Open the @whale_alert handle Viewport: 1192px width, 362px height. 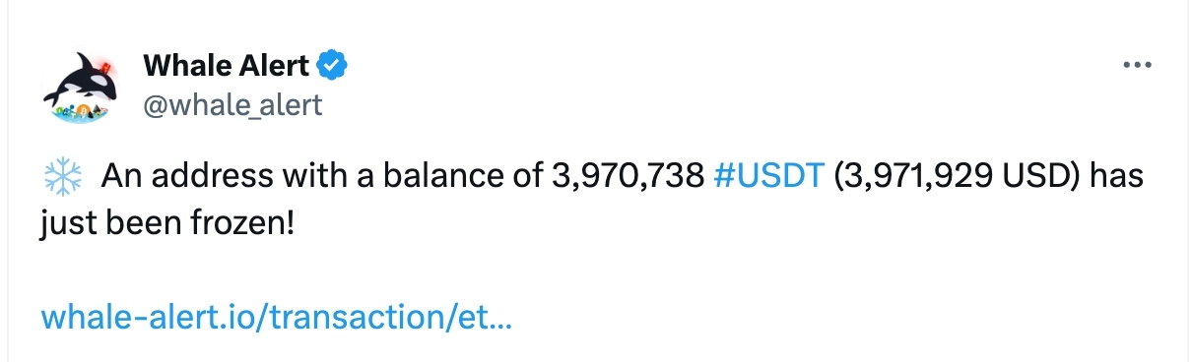click(x=232, y=103)
